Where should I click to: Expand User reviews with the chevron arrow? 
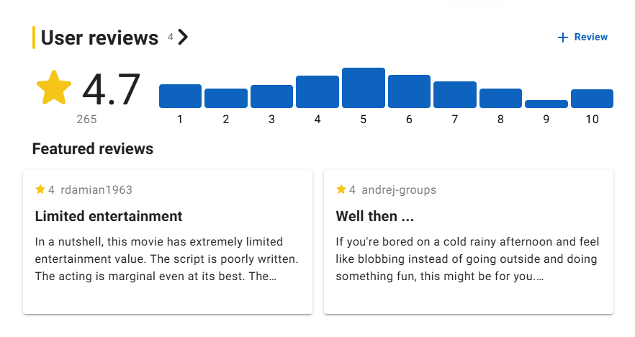tap(183, 37)
